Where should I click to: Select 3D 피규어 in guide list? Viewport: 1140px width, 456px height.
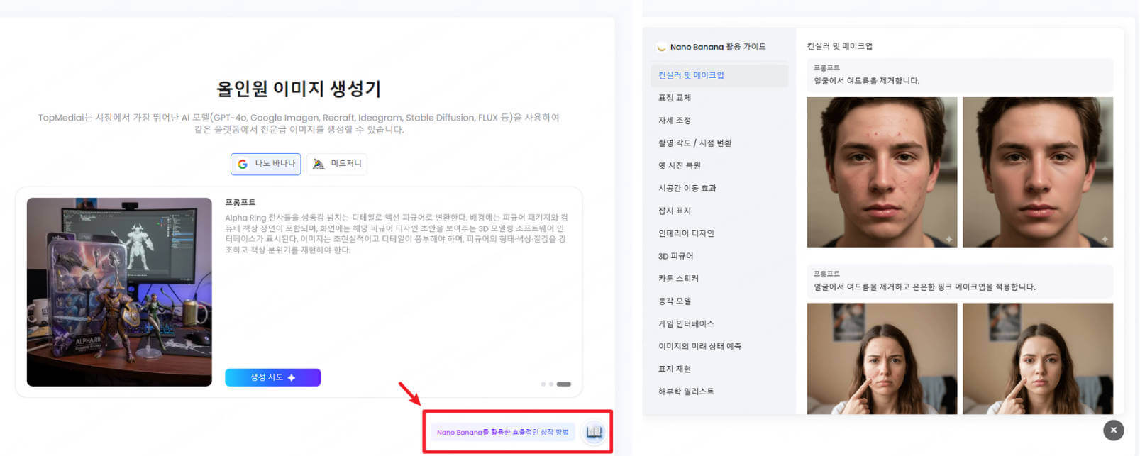675,256
